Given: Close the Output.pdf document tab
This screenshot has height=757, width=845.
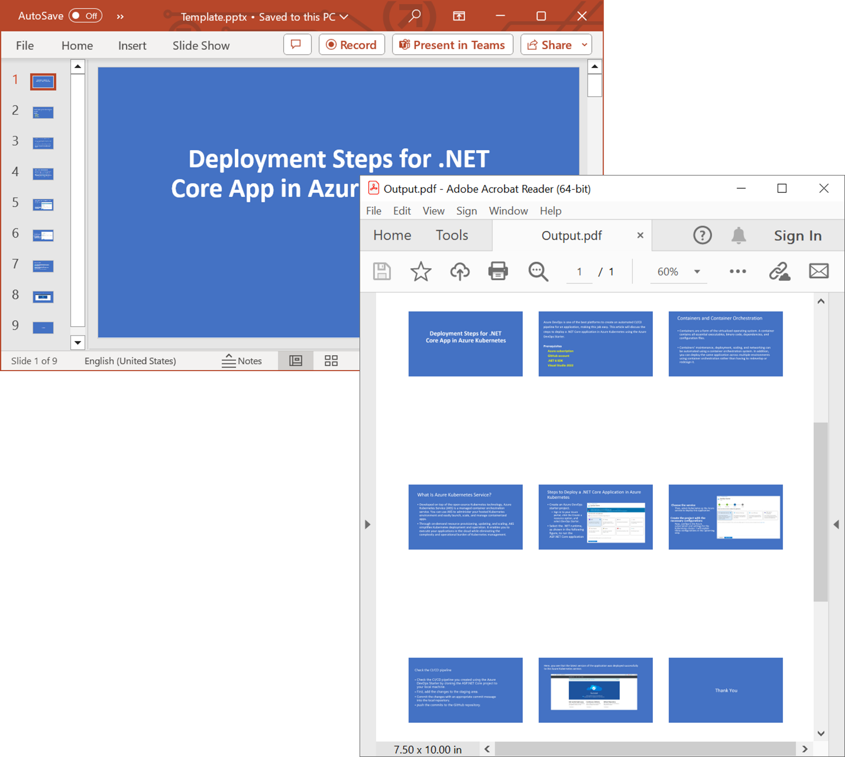Looking at the screenshot, I should [x=640, y=235].
